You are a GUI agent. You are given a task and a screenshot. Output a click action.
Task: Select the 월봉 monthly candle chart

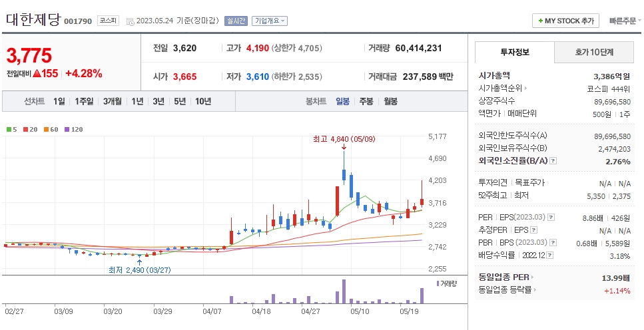coord(390,101)
